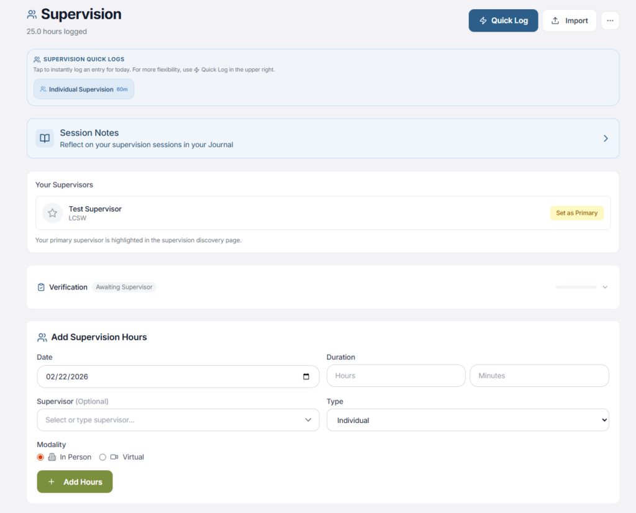636x513 pixels.
Task: Open the Type dropdown showing Individual
Action: [x=467, y=420]
